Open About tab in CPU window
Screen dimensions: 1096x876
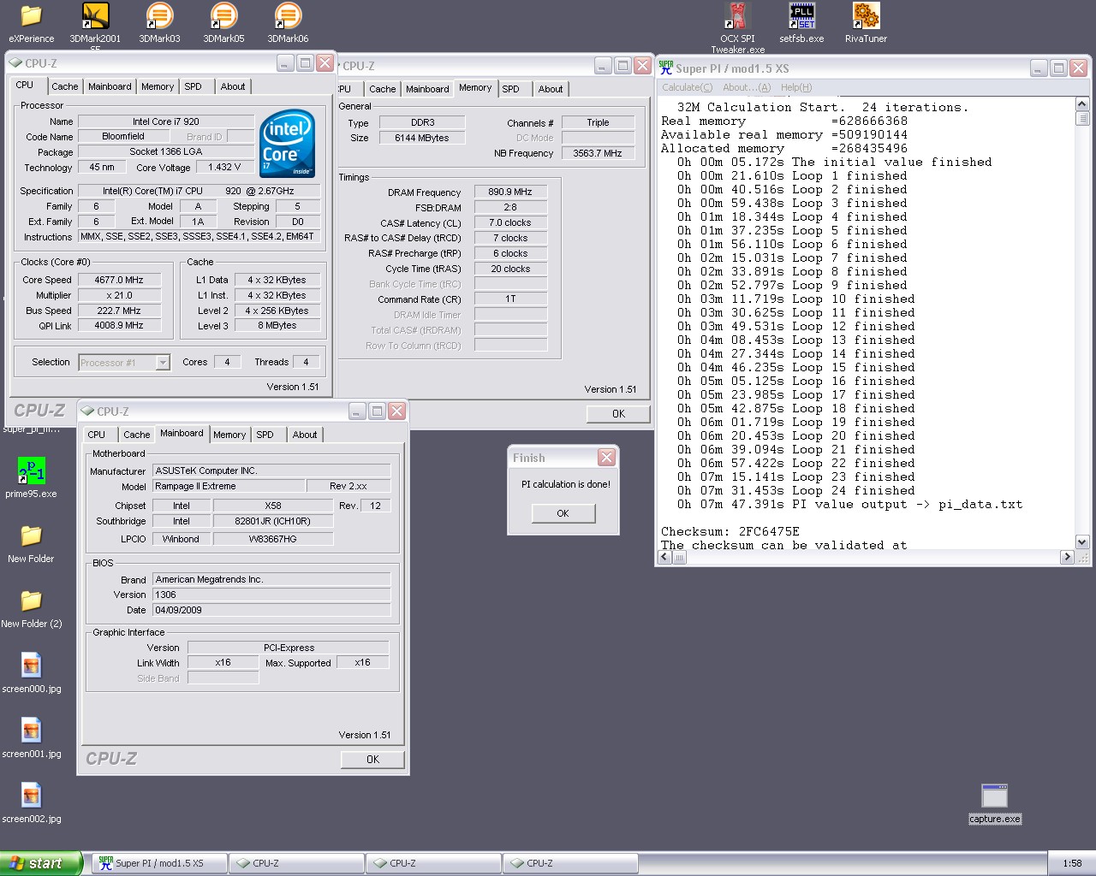click(x=233, y=86)
